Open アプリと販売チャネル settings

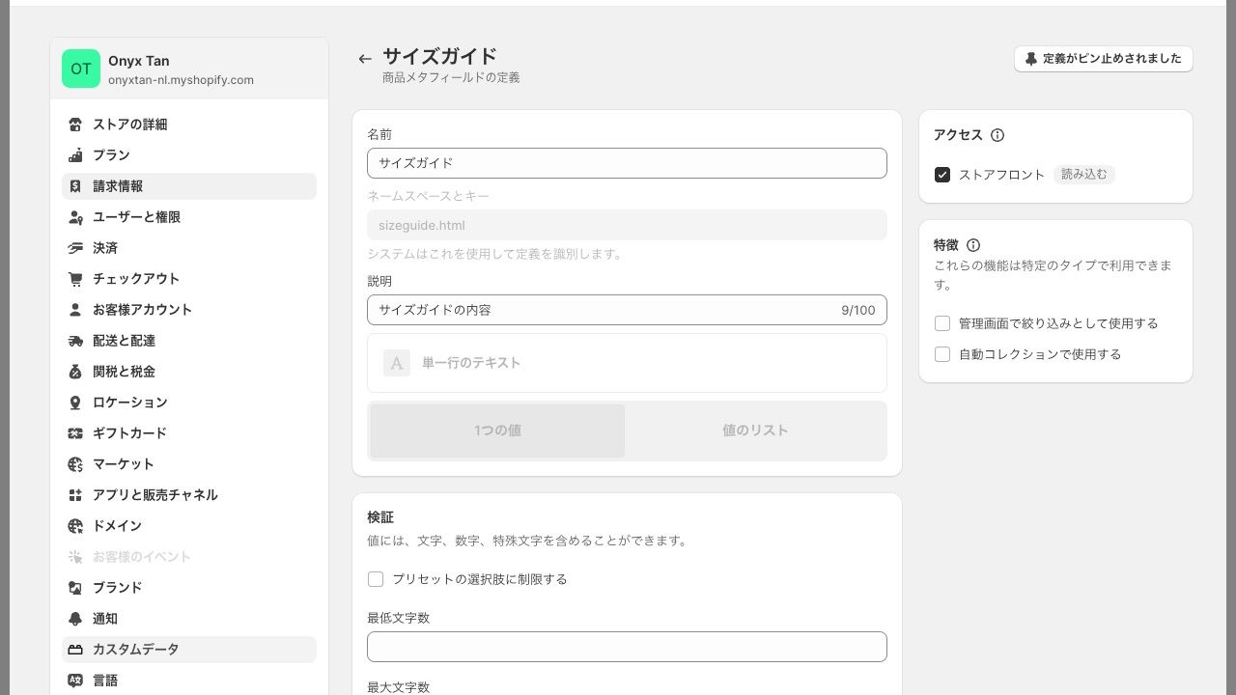189,495
